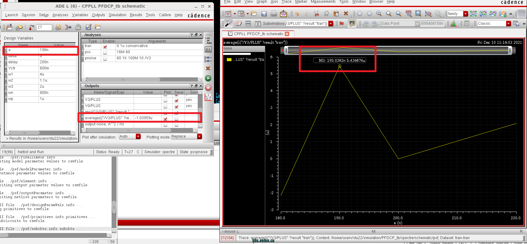The image size is (527, 244).
Task: Click the histogram bar chart icon
Action: tap(453, 24)
